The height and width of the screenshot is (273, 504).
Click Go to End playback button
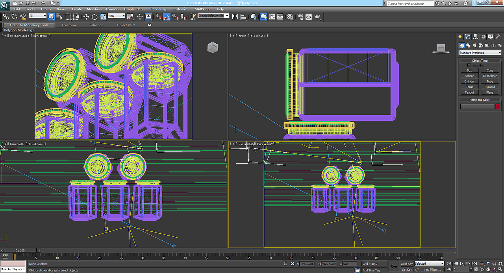474,264
